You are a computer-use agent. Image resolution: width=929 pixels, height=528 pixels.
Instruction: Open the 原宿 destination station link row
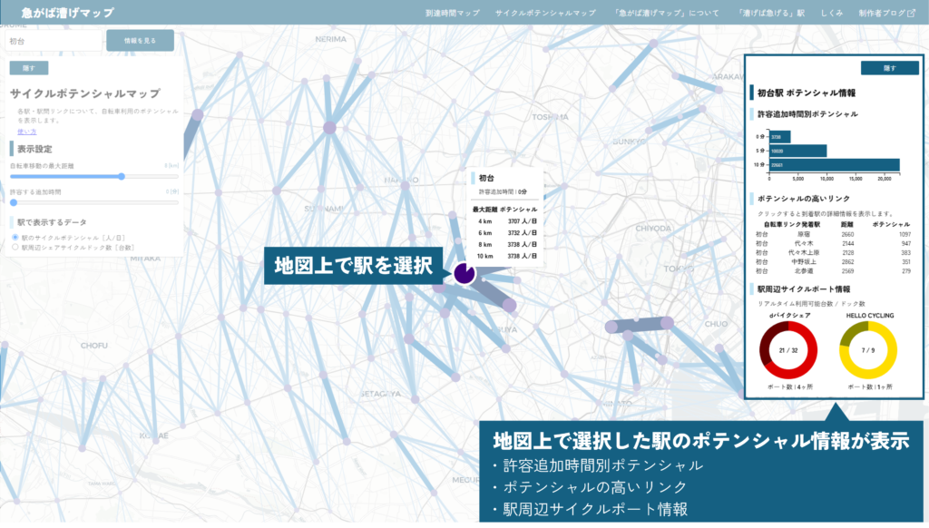click(833, 234)
